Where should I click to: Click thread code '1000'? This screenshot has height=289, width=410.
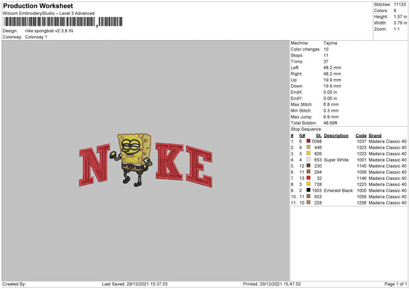pyautogui.click(x=361, y=190)
